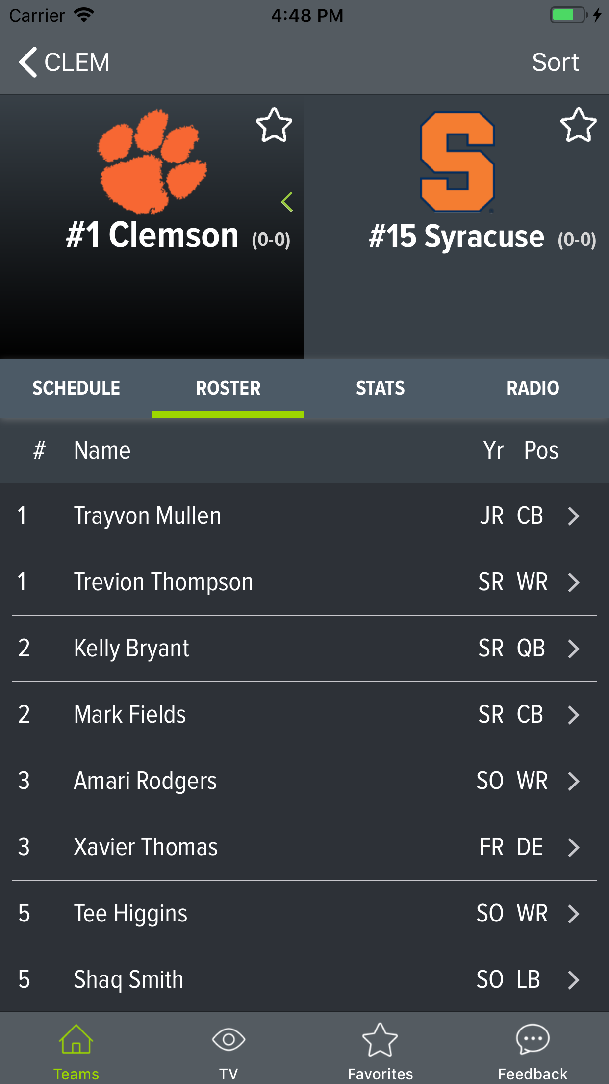Screen dimensions: 609x1084
Task: Open the TV eye icon
Action: tap(228, 1040)
